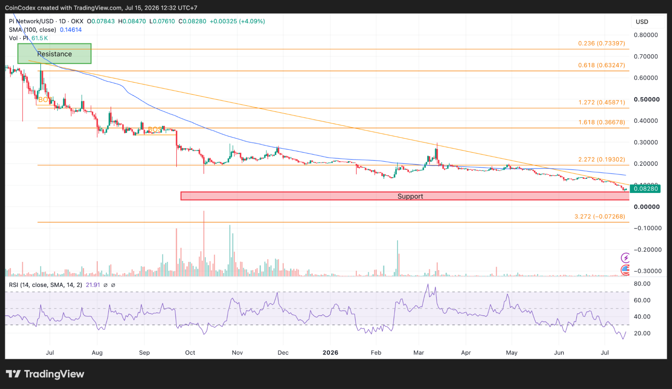Click the first ∅ symbol after RSI value
Image resolution: width=672 pixels, height=389 pixels.
pos(105,285)
